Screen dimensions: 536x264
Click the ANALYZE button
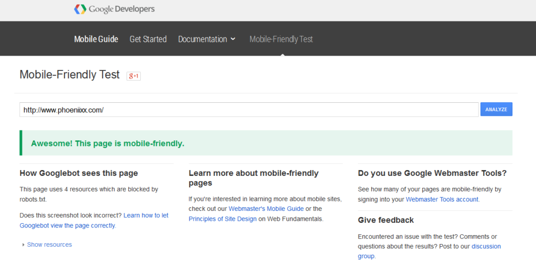tap(496, 110)
